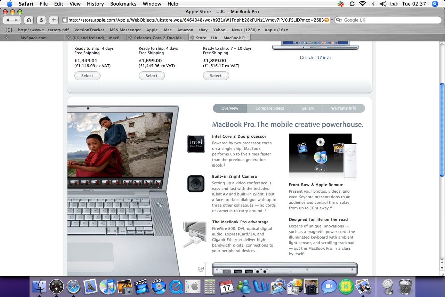Show all bookmarks via the open-book icon

pyautogui.click(x=9, y=30)
